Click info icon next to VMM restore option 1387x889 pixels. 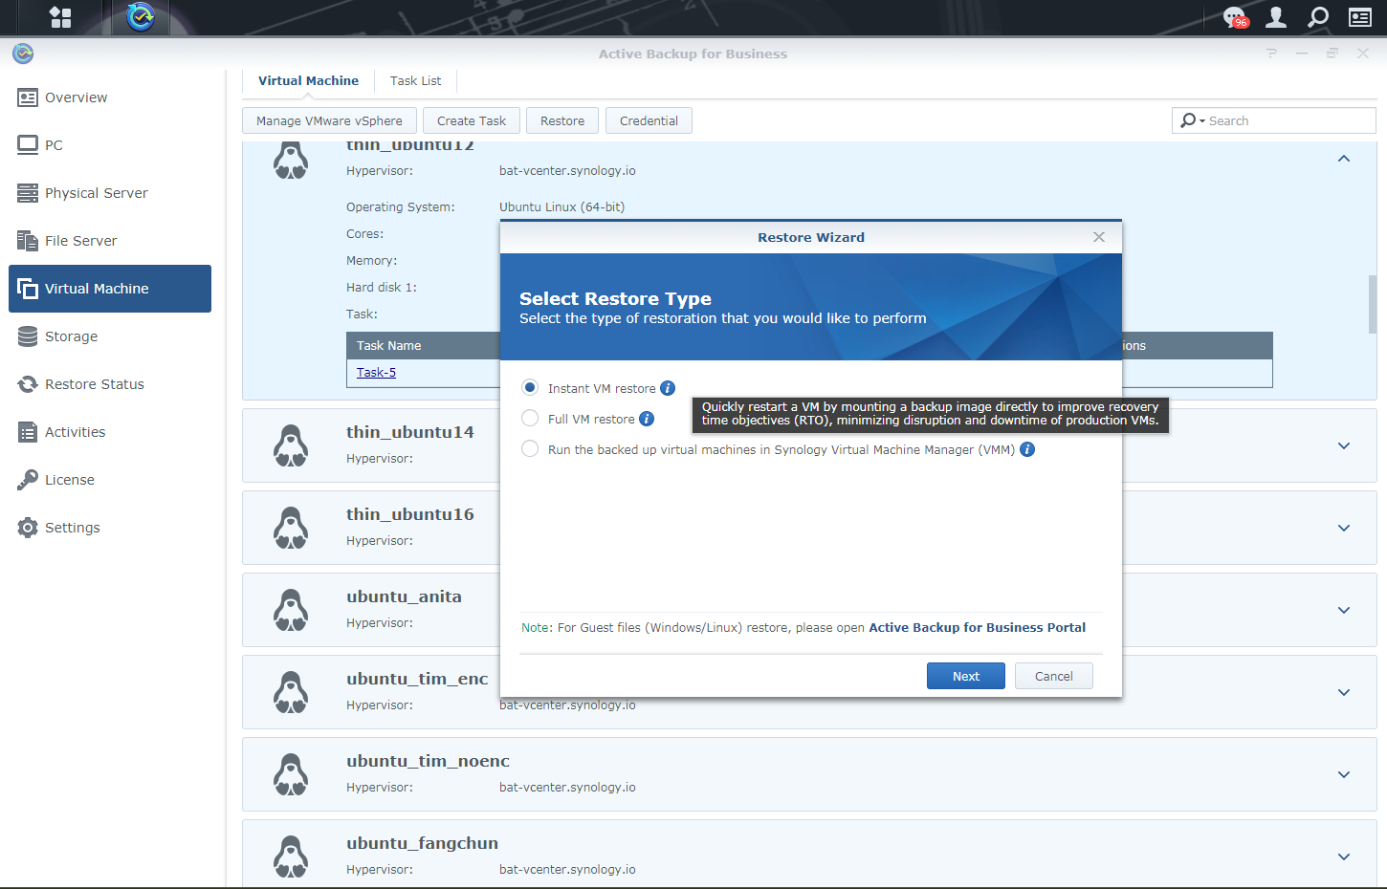click(1027, 449)
